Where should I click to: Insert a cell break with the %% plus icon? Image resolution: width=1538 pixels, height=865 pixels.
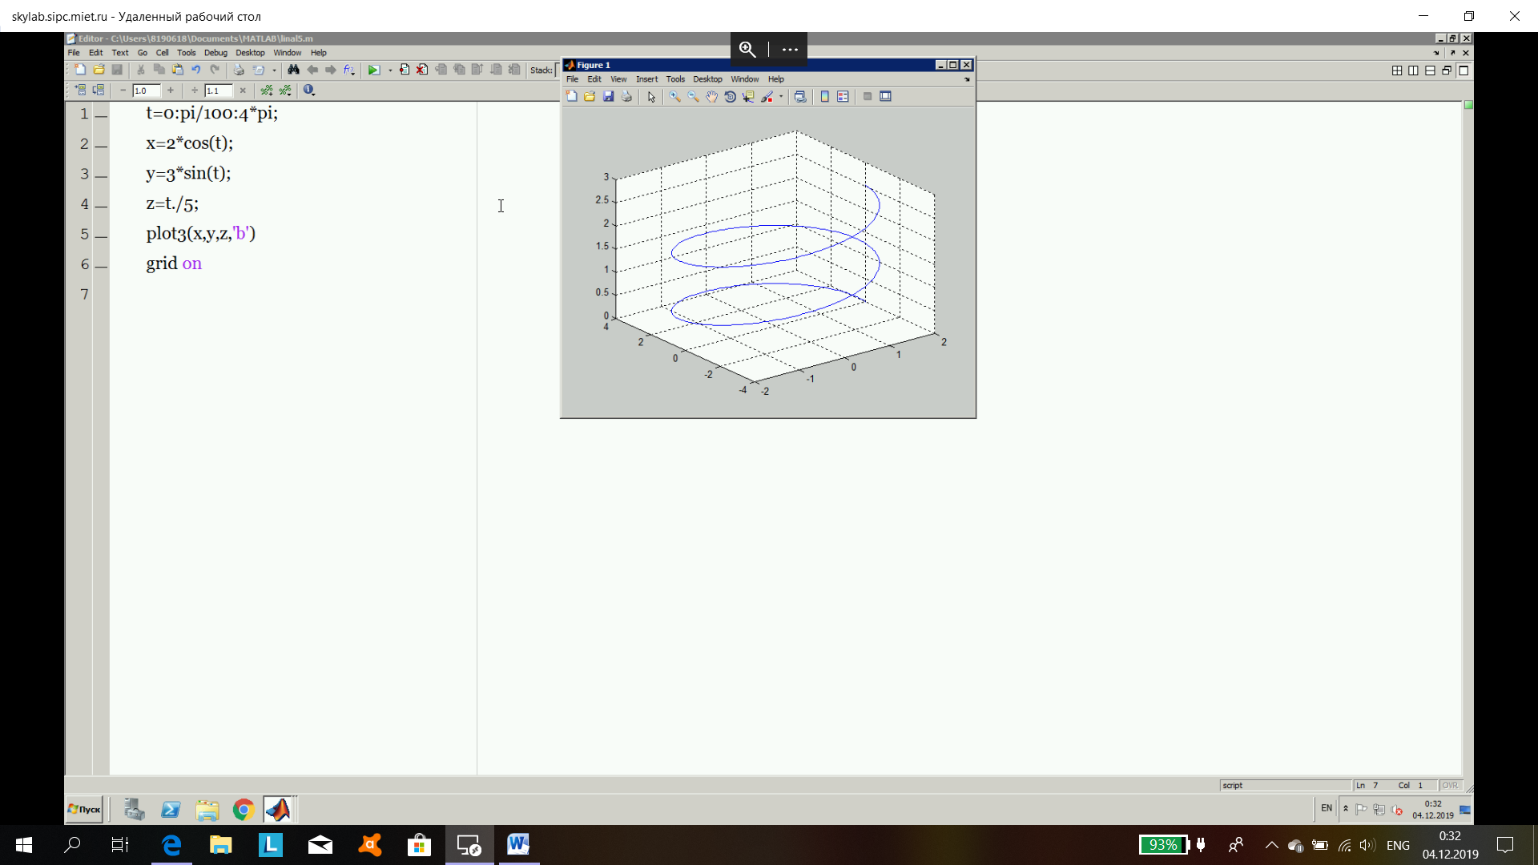(x=267, y=91)
